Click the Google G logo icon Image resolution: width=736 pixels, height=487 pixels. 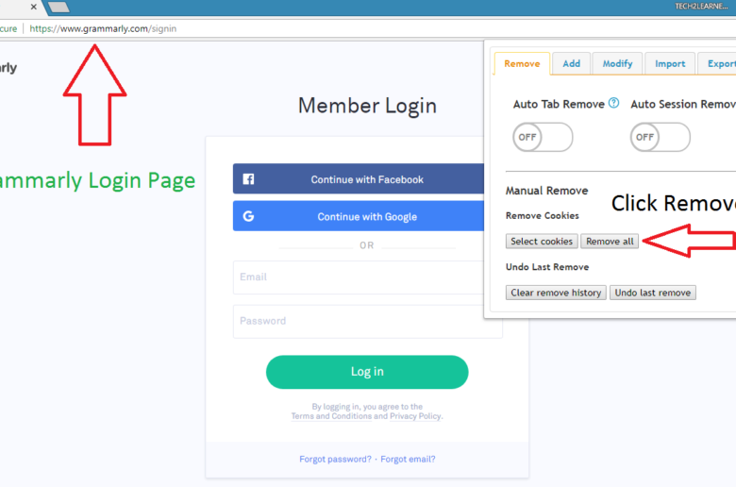(x=248, y=216)
